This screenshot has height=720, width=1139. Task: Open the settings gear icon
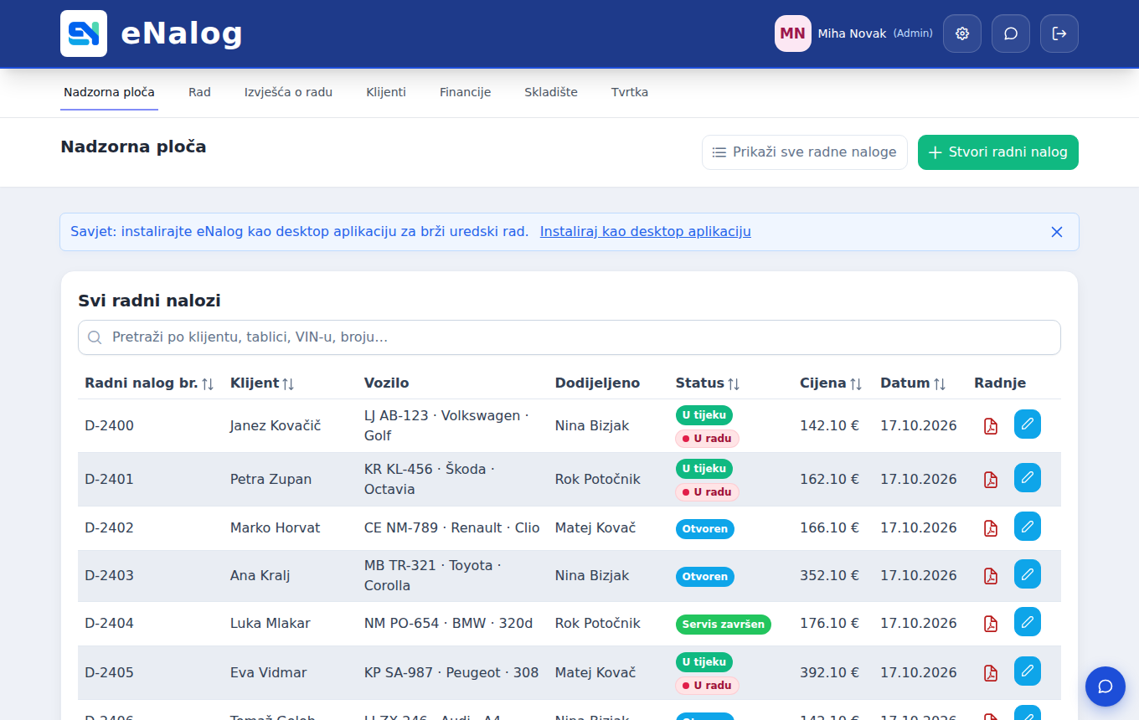(x=962, y=33)
